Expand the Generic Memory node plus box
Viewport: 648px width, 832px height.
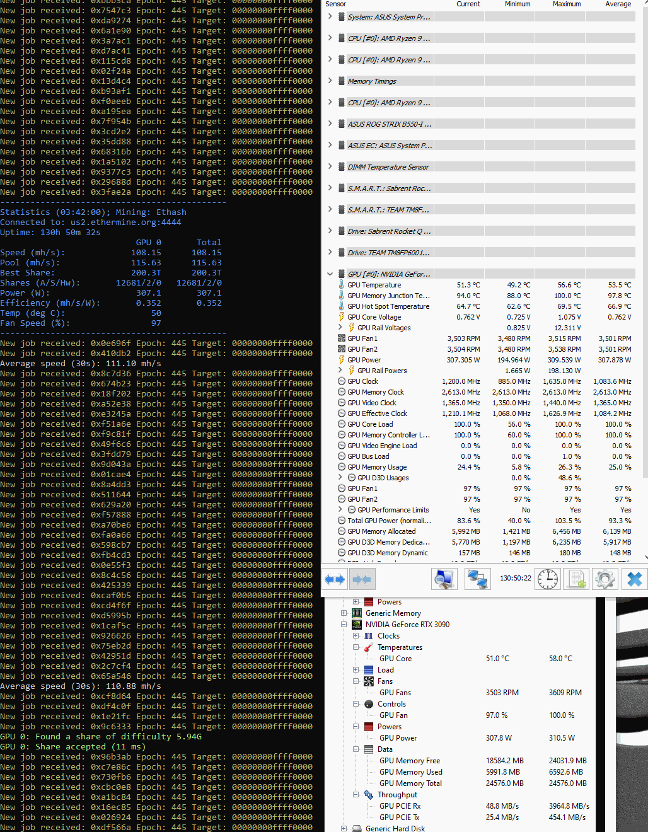[x=344, y=613]
